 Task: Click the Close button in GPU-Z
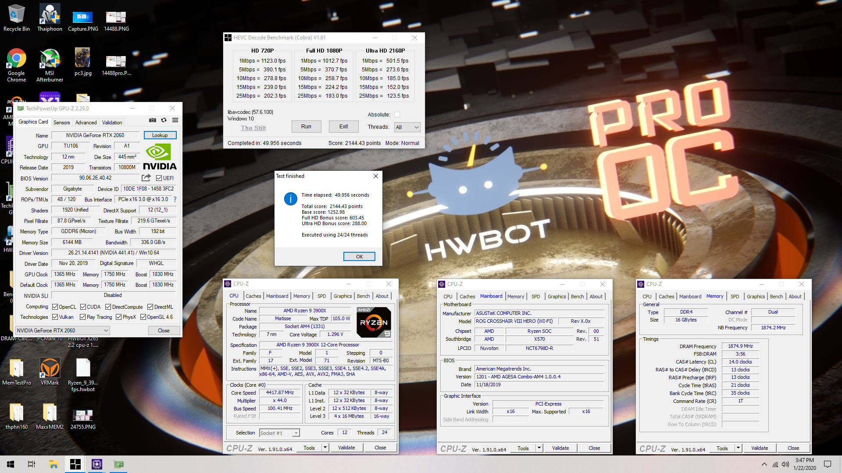(164, 331)
